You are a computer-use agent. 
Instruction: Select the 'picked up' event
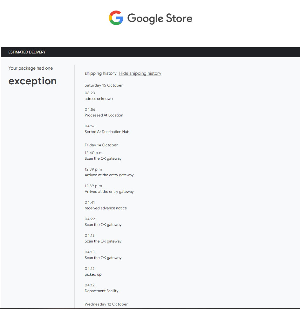click(x=93, y=274)
